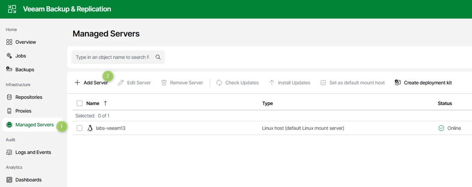The height and width of the screenshot is (187, 472).
Task: Open Overview via its grid icon
Action: (9, 42)
